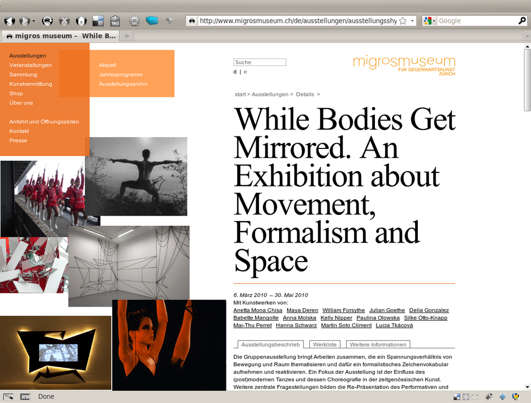Bookmark this page with the star icon
Screen dimensions: 531x403
[x=403, y=21]
